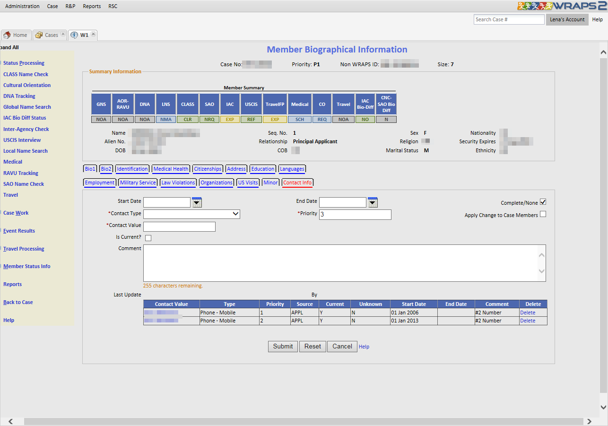Image resolution: width=608 pixels, height=426 pixels.
Task: Close the Cases tab
Action: pyautogui.click(x=63, y=34)
